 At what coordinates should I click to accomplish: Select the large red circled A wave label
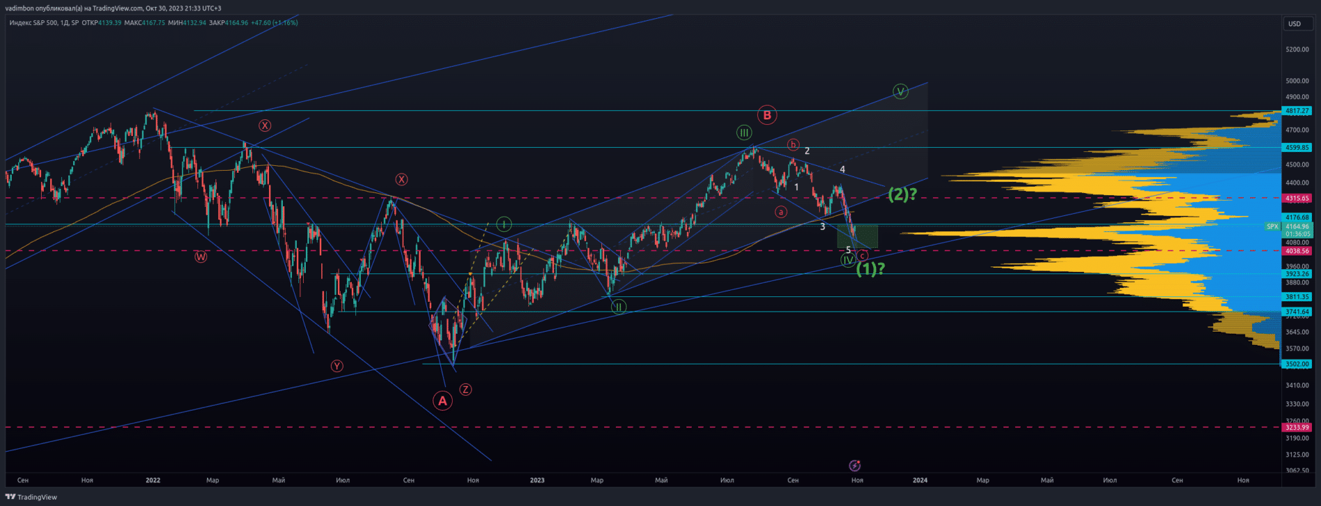(442, 400)
